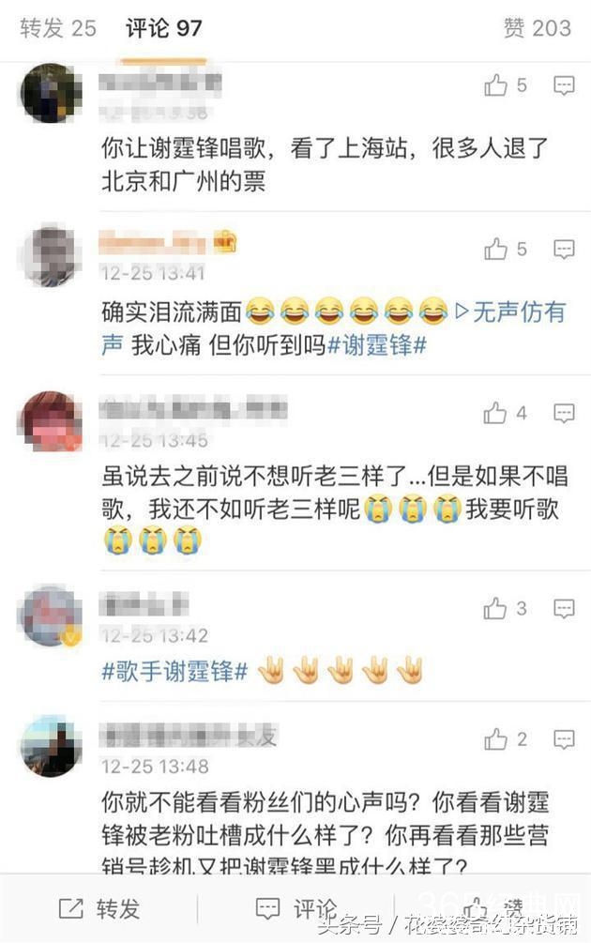Open the #谢霆锋# hashtag link
This screenshot has width=591, height=943.
click(x=377, y=345)
